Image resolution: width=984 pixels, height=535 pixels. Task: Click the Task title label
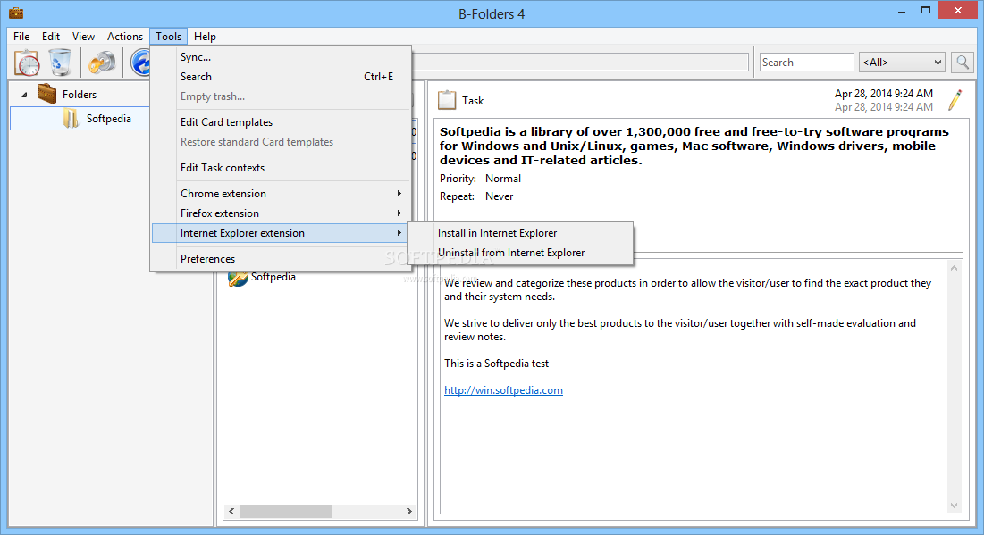coord(473,100)
